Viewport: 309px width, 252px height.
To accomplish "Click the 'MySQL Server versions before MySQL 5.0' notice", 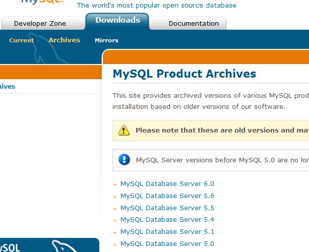I will pos(211,160).
